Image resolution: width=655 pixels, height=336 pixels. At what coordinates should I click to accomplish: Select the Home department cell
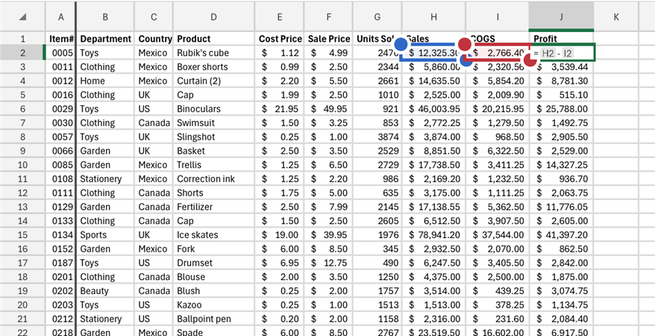point(106,81)
